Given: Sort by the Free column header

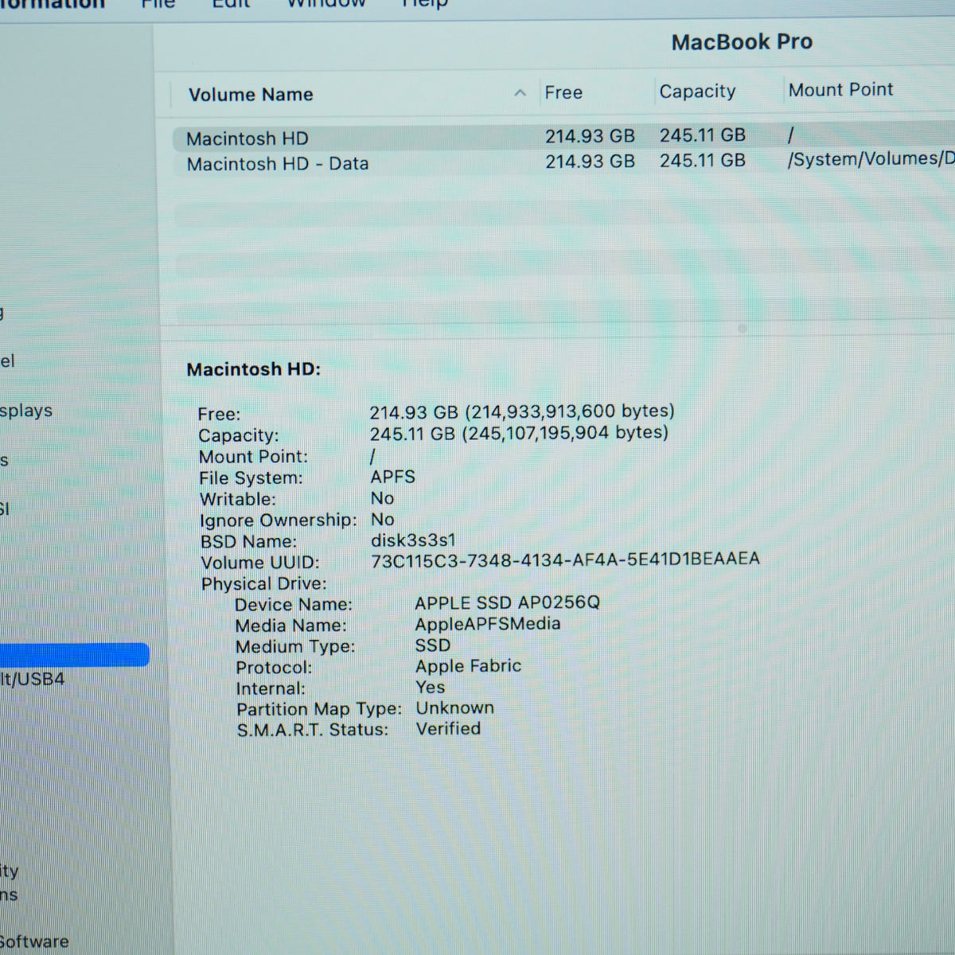Looking at the screenshot, I should tap(563, 92).
